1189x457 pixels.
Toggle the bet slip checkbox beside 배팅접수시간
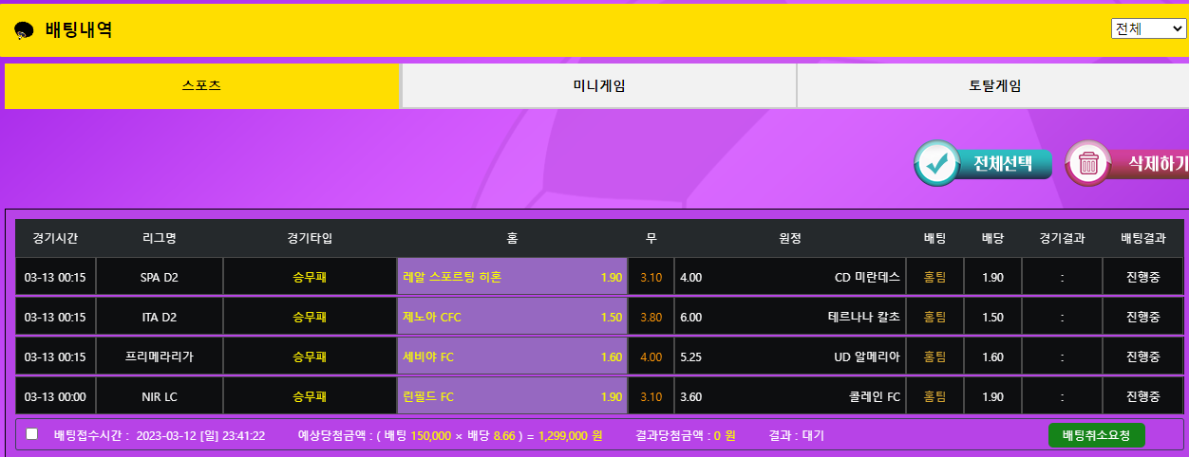point(32,434)
